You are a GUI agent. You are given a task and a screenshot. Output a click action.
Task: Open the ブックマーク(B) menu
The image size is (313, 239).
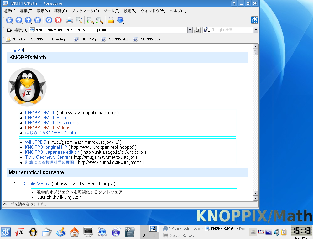pos(85,11)
